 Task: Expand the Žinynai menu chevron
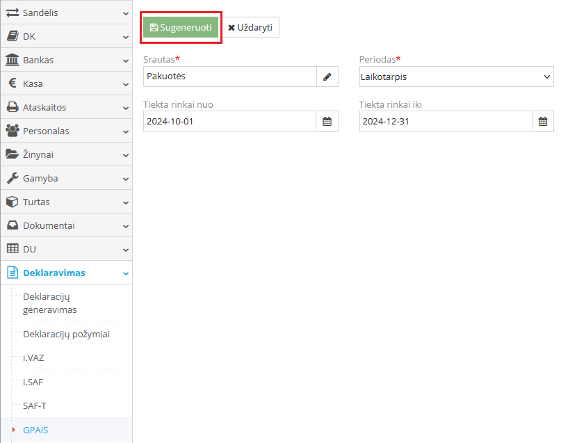coord(126,156)
